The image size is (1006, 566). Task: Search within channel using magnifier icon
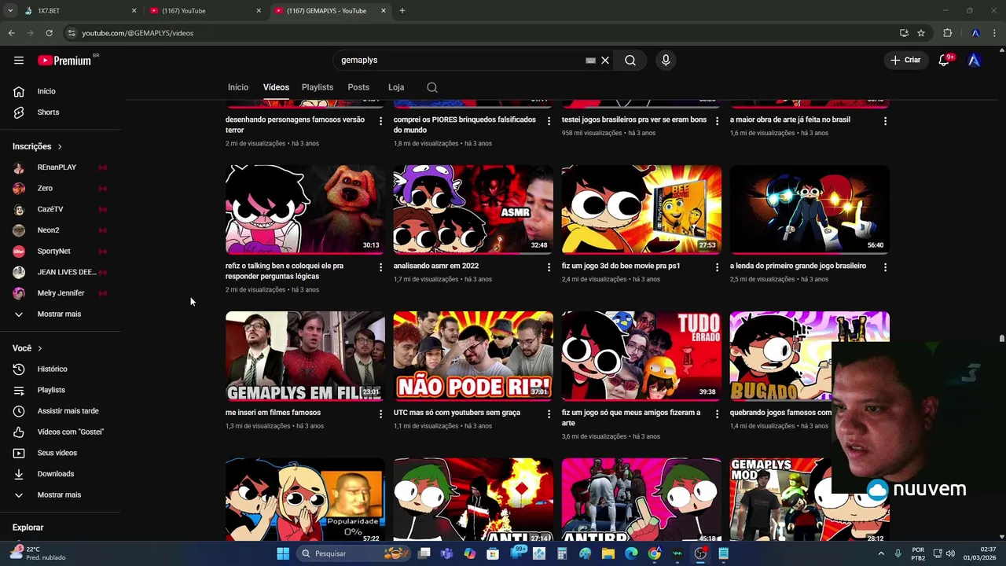(432, 87)
